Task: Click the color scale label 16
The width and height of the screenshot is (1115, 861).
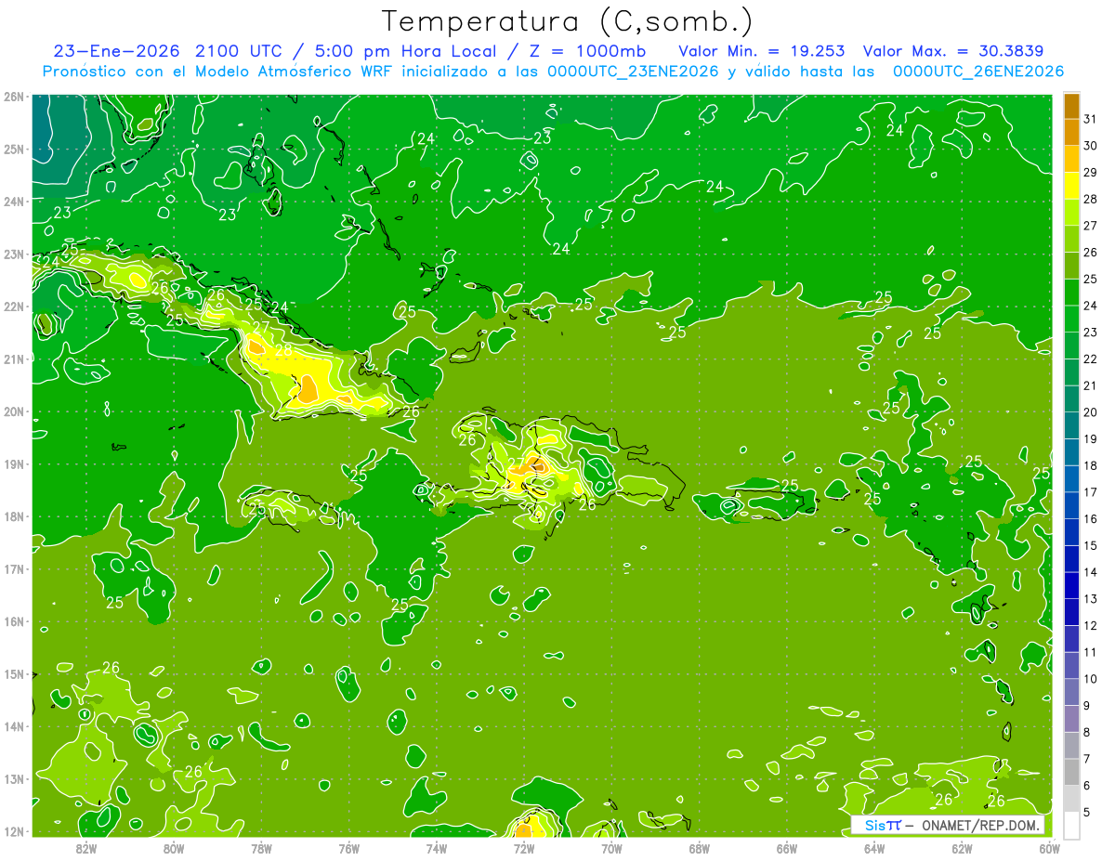Action: pyautogui.click(x=1090, y=518)
